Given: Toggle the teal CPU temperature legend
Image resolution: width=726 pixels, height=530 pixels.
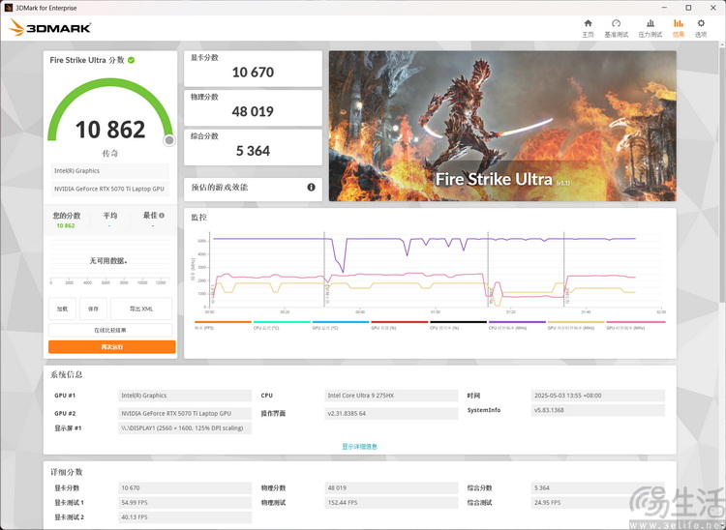Looking at the screenshot, I should (282, 322).
